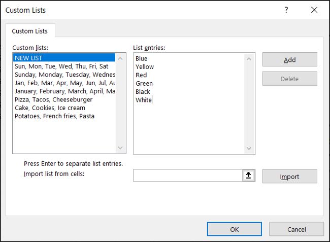
Task: Click the up arrow of List entries scrollbar
Action: pos(249,59)
